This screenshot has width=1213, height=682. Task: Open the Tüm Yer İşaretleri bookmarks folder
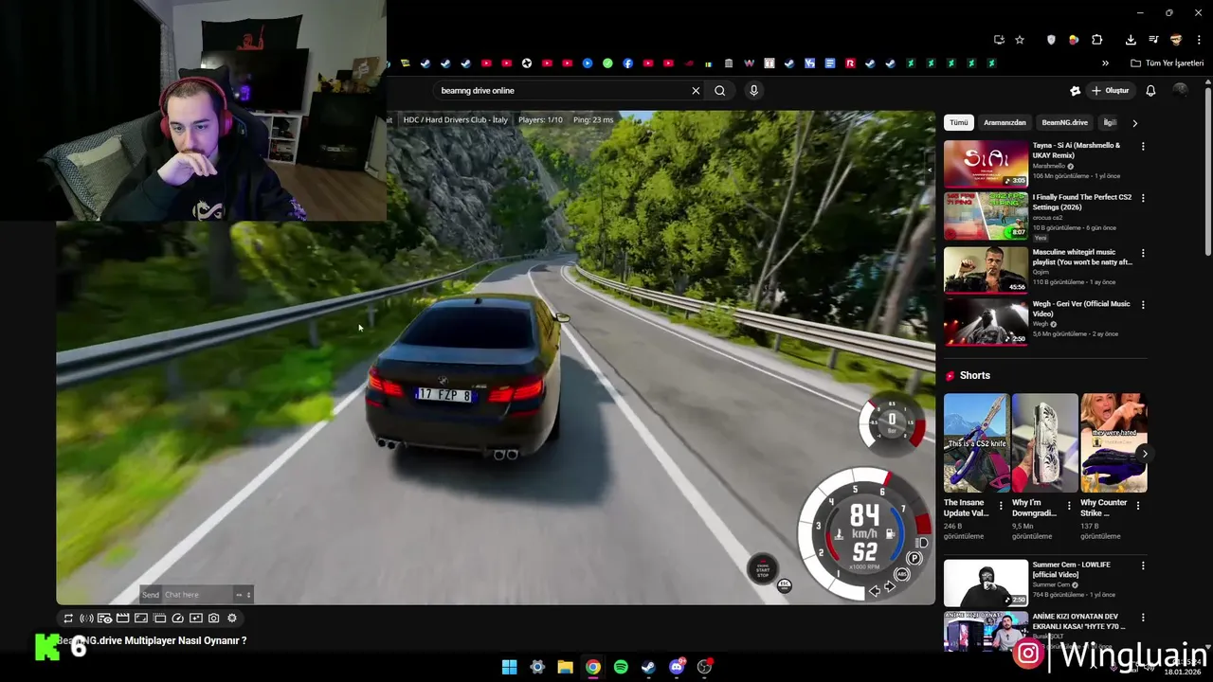pyautogui.click(x=1168, y=63)
